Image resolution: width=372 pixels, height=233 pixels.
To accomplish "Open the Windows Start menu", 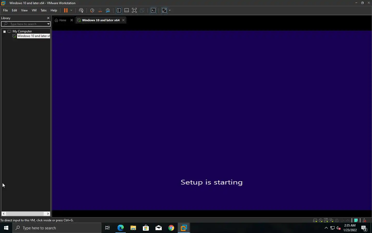I will pyautogui.click(x=6, y=228).
